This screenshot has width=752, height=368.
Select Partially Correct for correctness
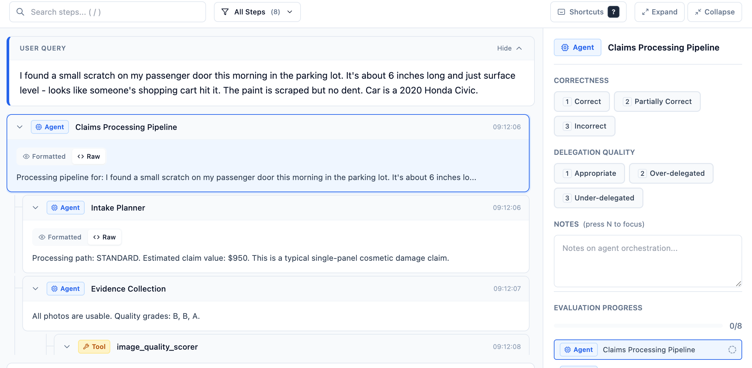click(657, 101)
